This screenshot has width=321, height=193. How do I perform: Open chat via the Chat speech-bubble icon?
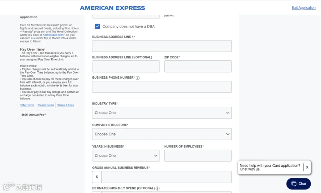pos(294,184)
